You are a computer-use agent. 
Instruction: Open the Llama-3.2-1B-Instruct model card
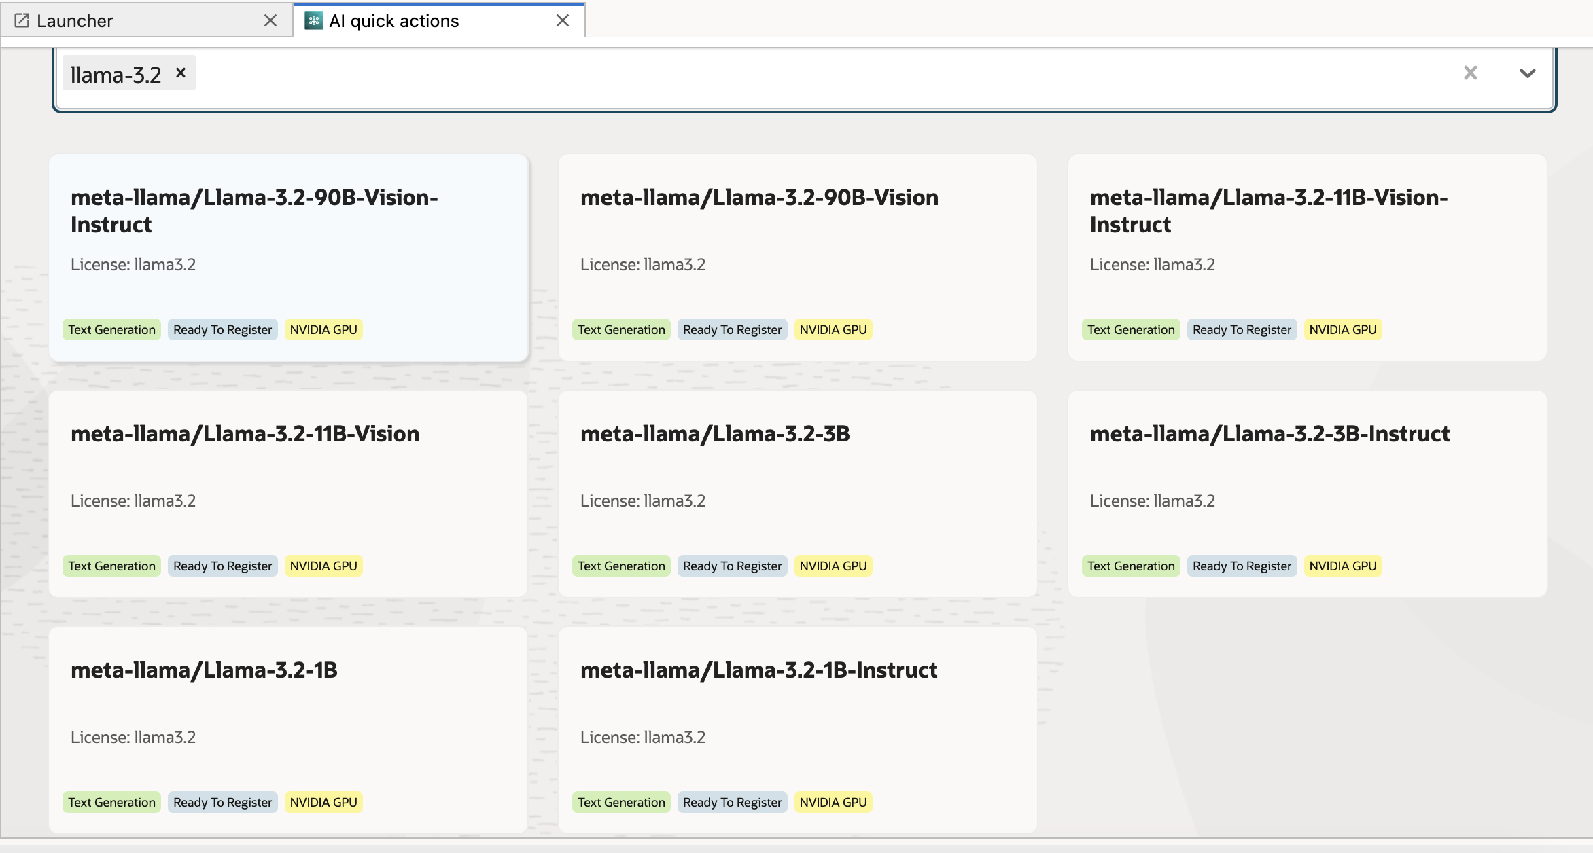797,729
